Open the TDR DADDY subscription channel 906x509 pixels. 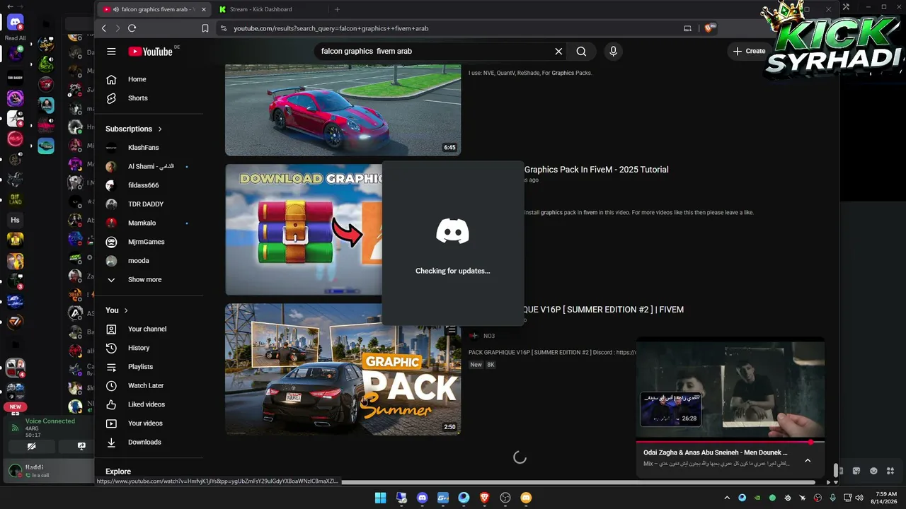145,204
